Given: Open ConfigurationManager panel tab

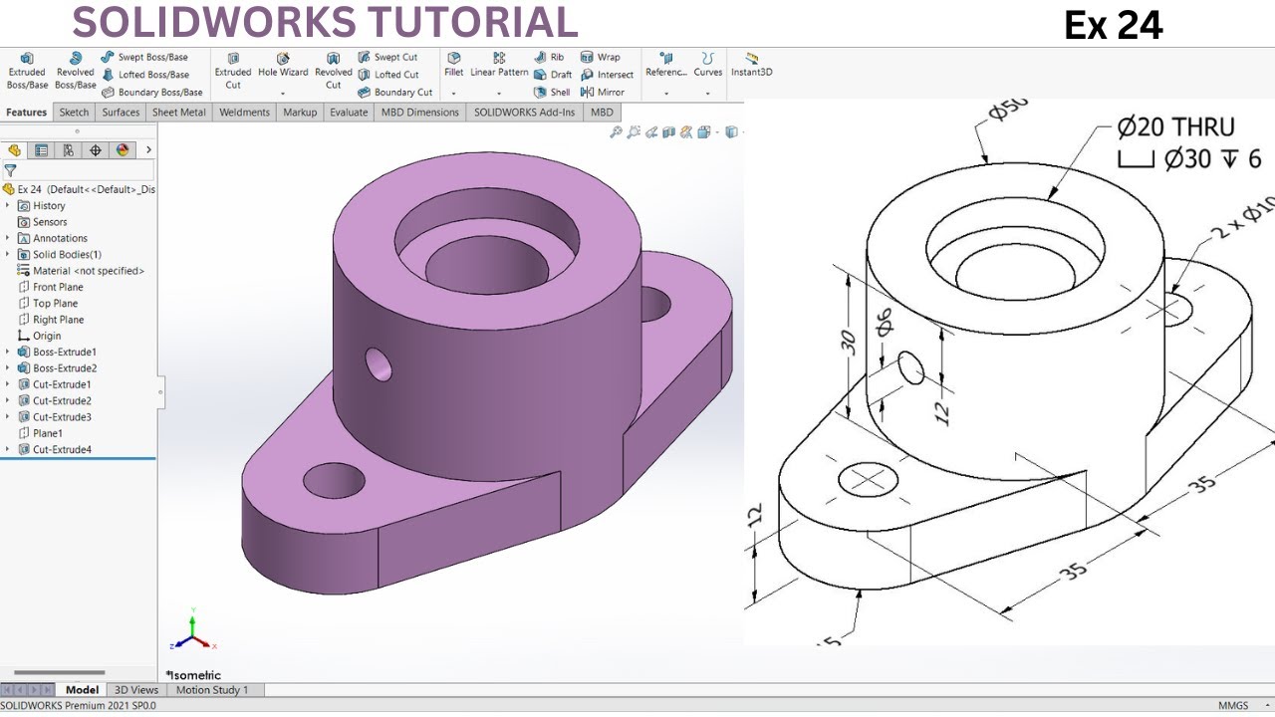Looking at the screenshot, I should [68, 150].
